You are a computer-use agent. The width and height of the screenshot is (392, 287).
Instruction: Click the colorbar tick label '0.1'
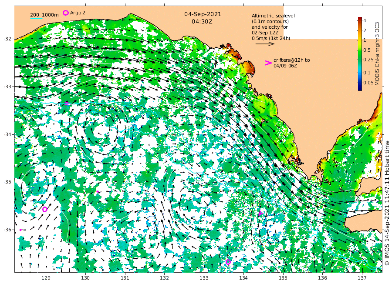[x=367, y=73]
